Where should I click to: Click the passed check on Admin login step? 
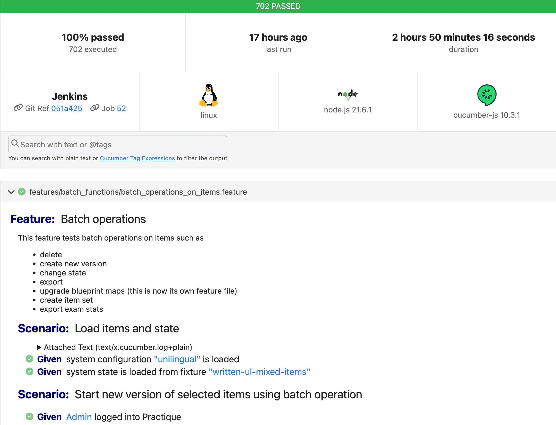tap(29, 416)
